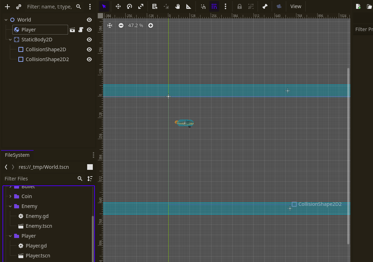Viewport: 373px width, 262px height.
Task: Add a new node with the plus icon
Action: [7, 6]
